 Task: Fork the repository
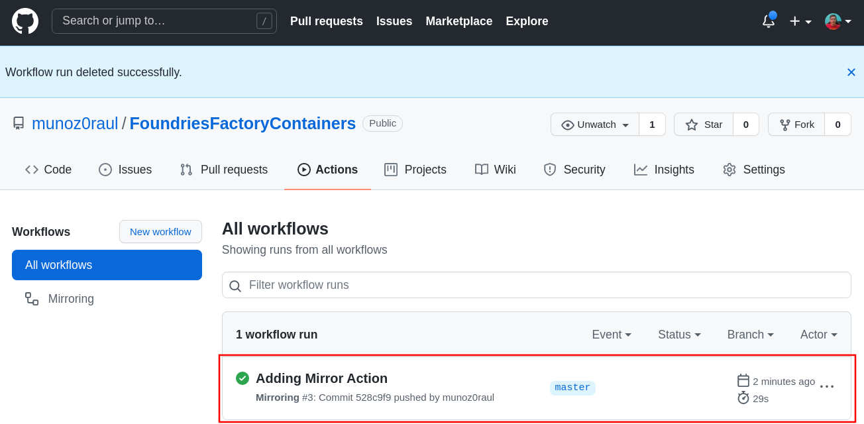click(x=796, y=125)
